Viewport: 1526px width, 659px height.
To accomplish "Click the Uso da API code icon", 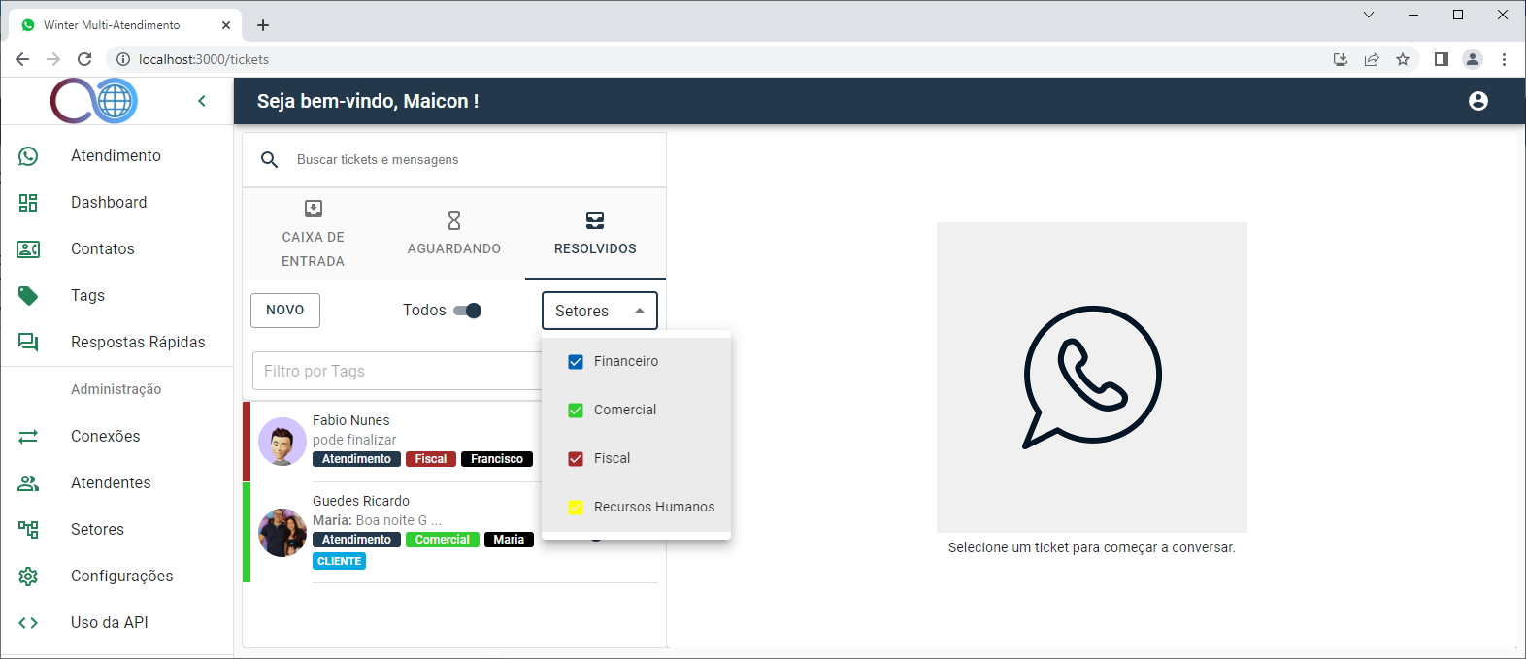I will [28, 623].
